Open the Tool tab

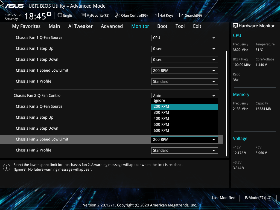pyautogui.click(x=180, y=26)
